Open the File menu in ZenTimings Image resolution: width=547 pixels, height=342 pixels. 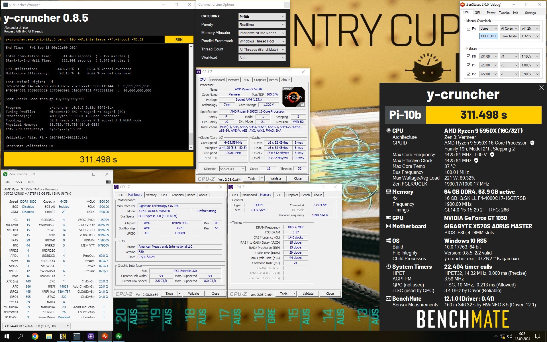pos(7,182)
